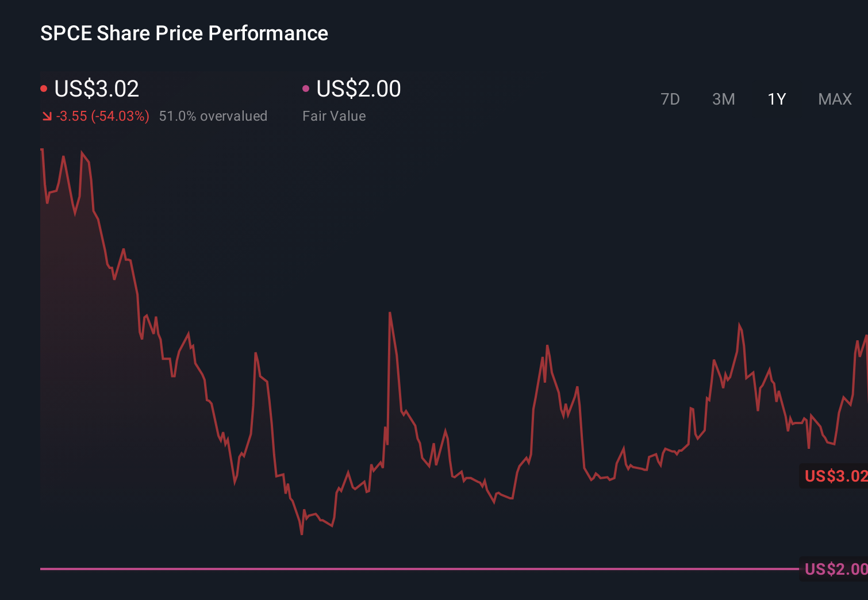Open the 51.0% overvalued detail
868x600 pixels.
214,116
